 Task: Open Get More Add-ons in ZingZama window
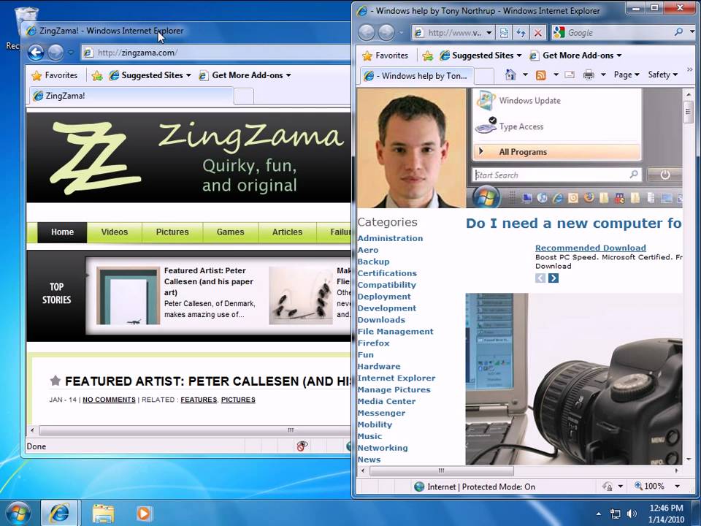point(245,75)
